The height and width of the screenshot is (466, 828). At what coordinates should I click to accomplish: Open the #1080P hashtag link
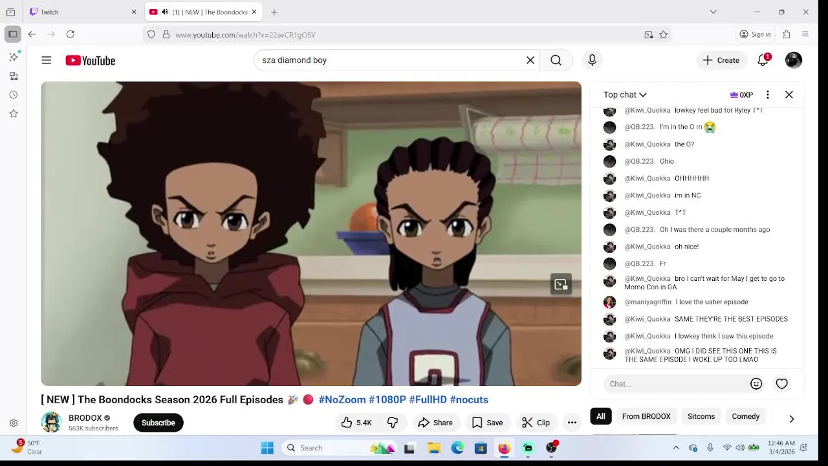387,400
